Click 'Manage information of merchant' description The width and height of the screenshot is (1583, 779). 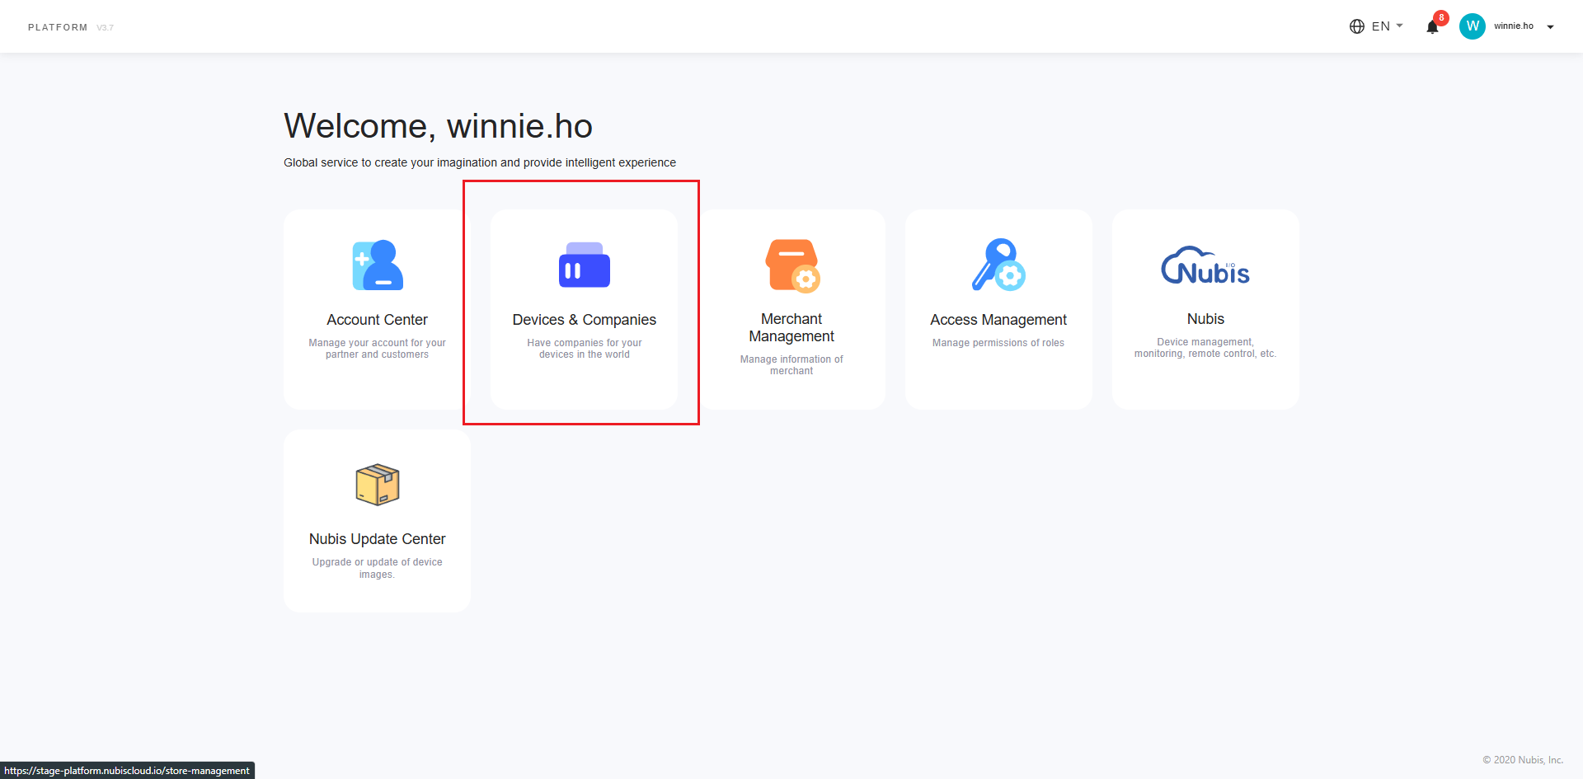pyautogui.click(x=792, y=365)
